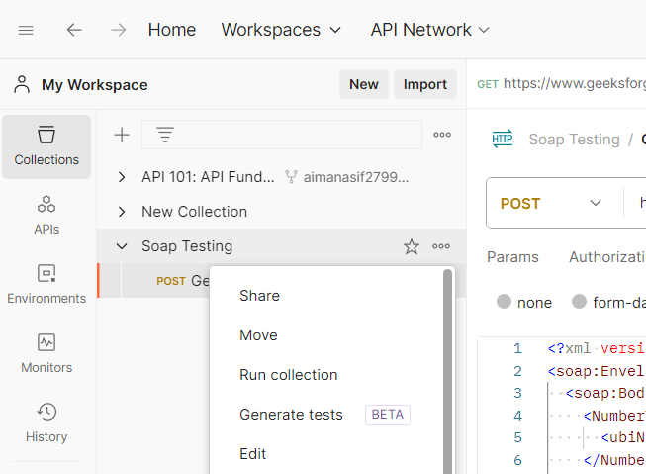Open the Workspaces dropdown menu
646x474 pixels.
[x=281, y=30]
